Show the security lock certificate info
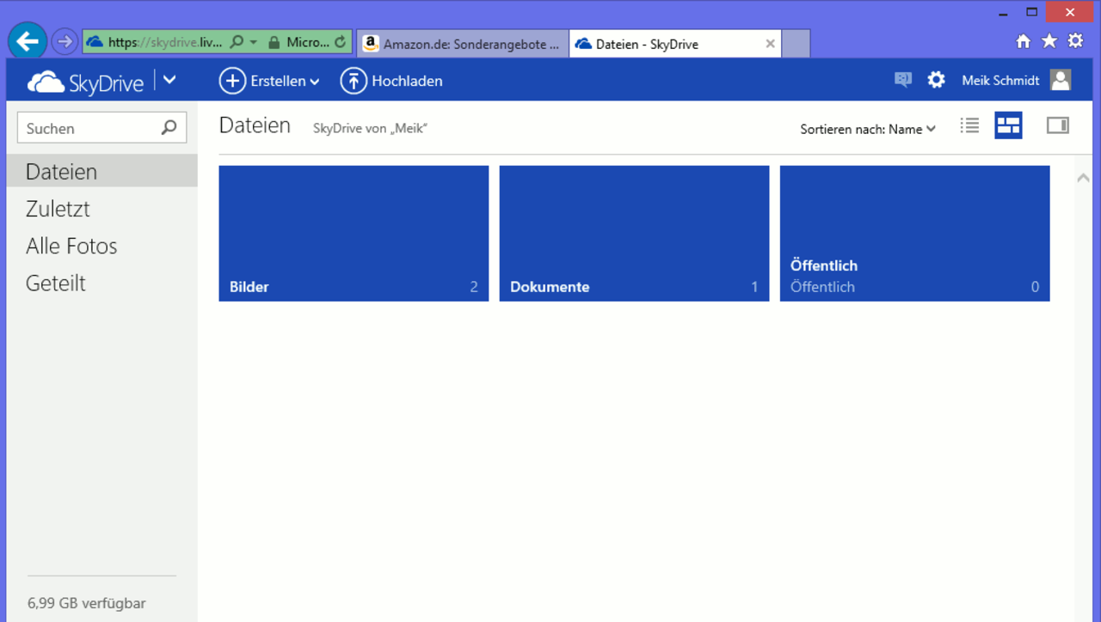 274,42
